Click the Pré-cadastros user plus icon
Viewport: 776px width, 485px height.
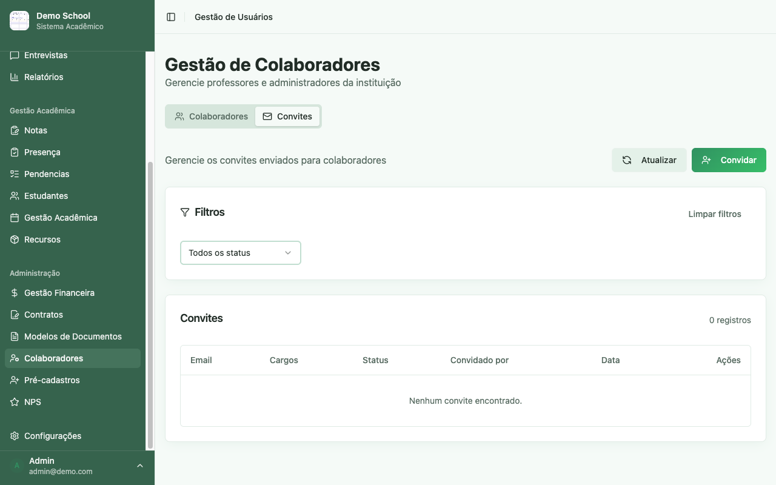[15, 380]
